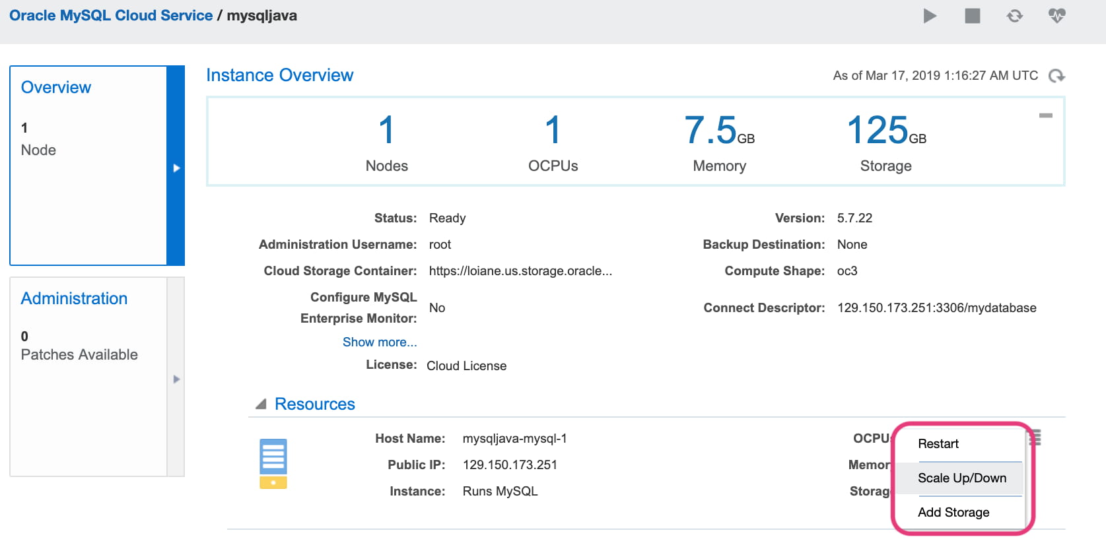Click the Start service play icon
Image resolution: width=1106 pixels, height=547 pixels.
point(930,16)
